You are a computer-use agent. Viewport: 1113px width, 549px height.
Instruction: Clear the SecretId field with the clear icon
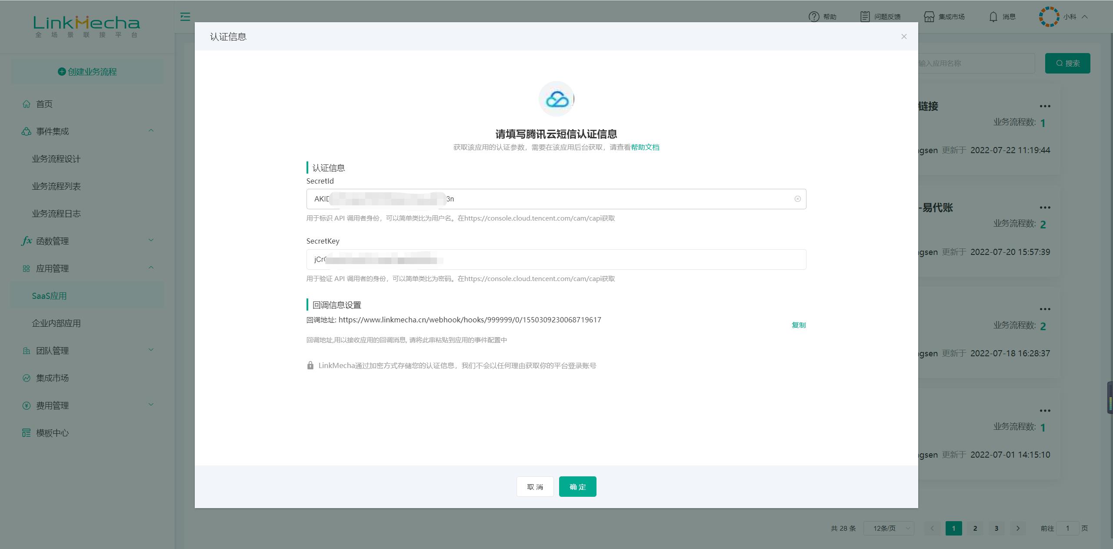(797, 199)
